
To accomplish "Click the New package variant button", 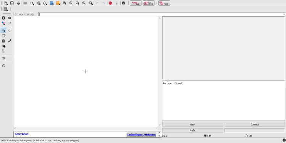I will [193, 124].
